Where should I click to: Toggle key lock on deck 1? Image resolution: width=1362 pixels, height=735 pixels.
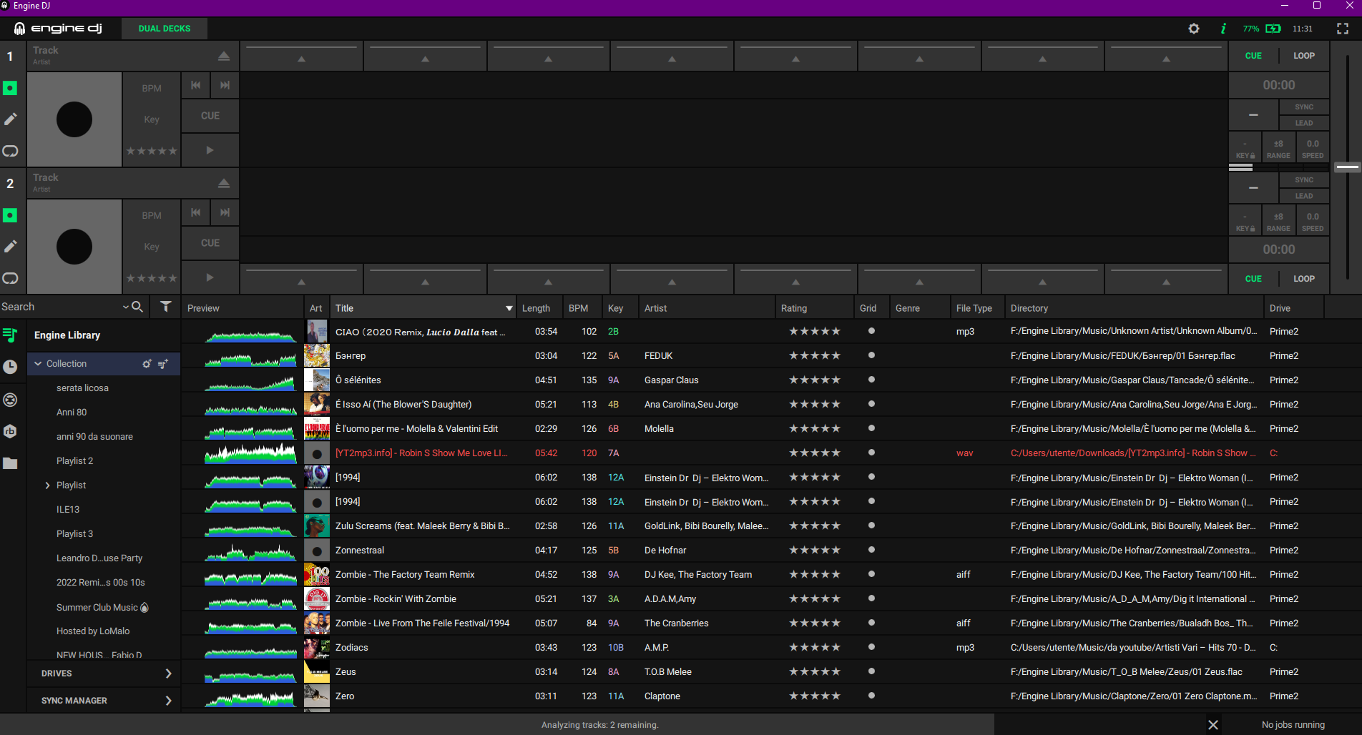pyautogui.click(x=1245, y=149)
